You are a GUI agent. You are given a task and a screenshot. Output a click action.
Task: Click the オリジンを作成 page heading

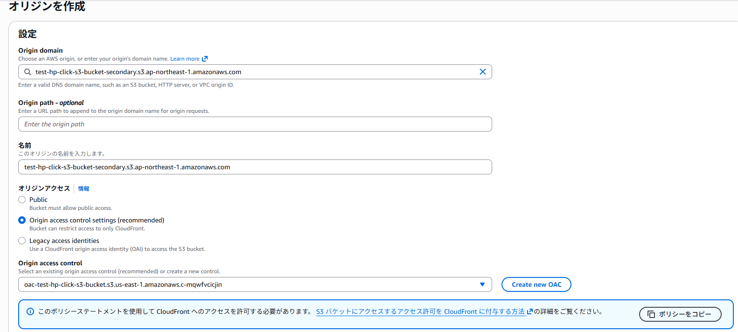47,6
